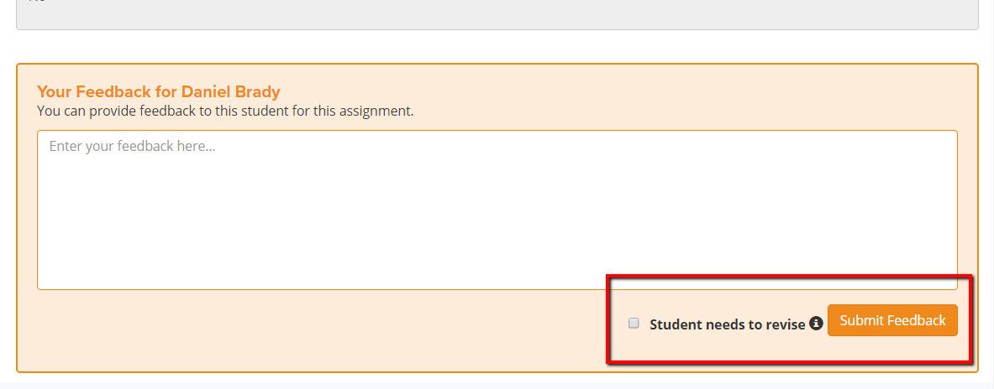Click the You can provide feedback description line

(225, 112)
